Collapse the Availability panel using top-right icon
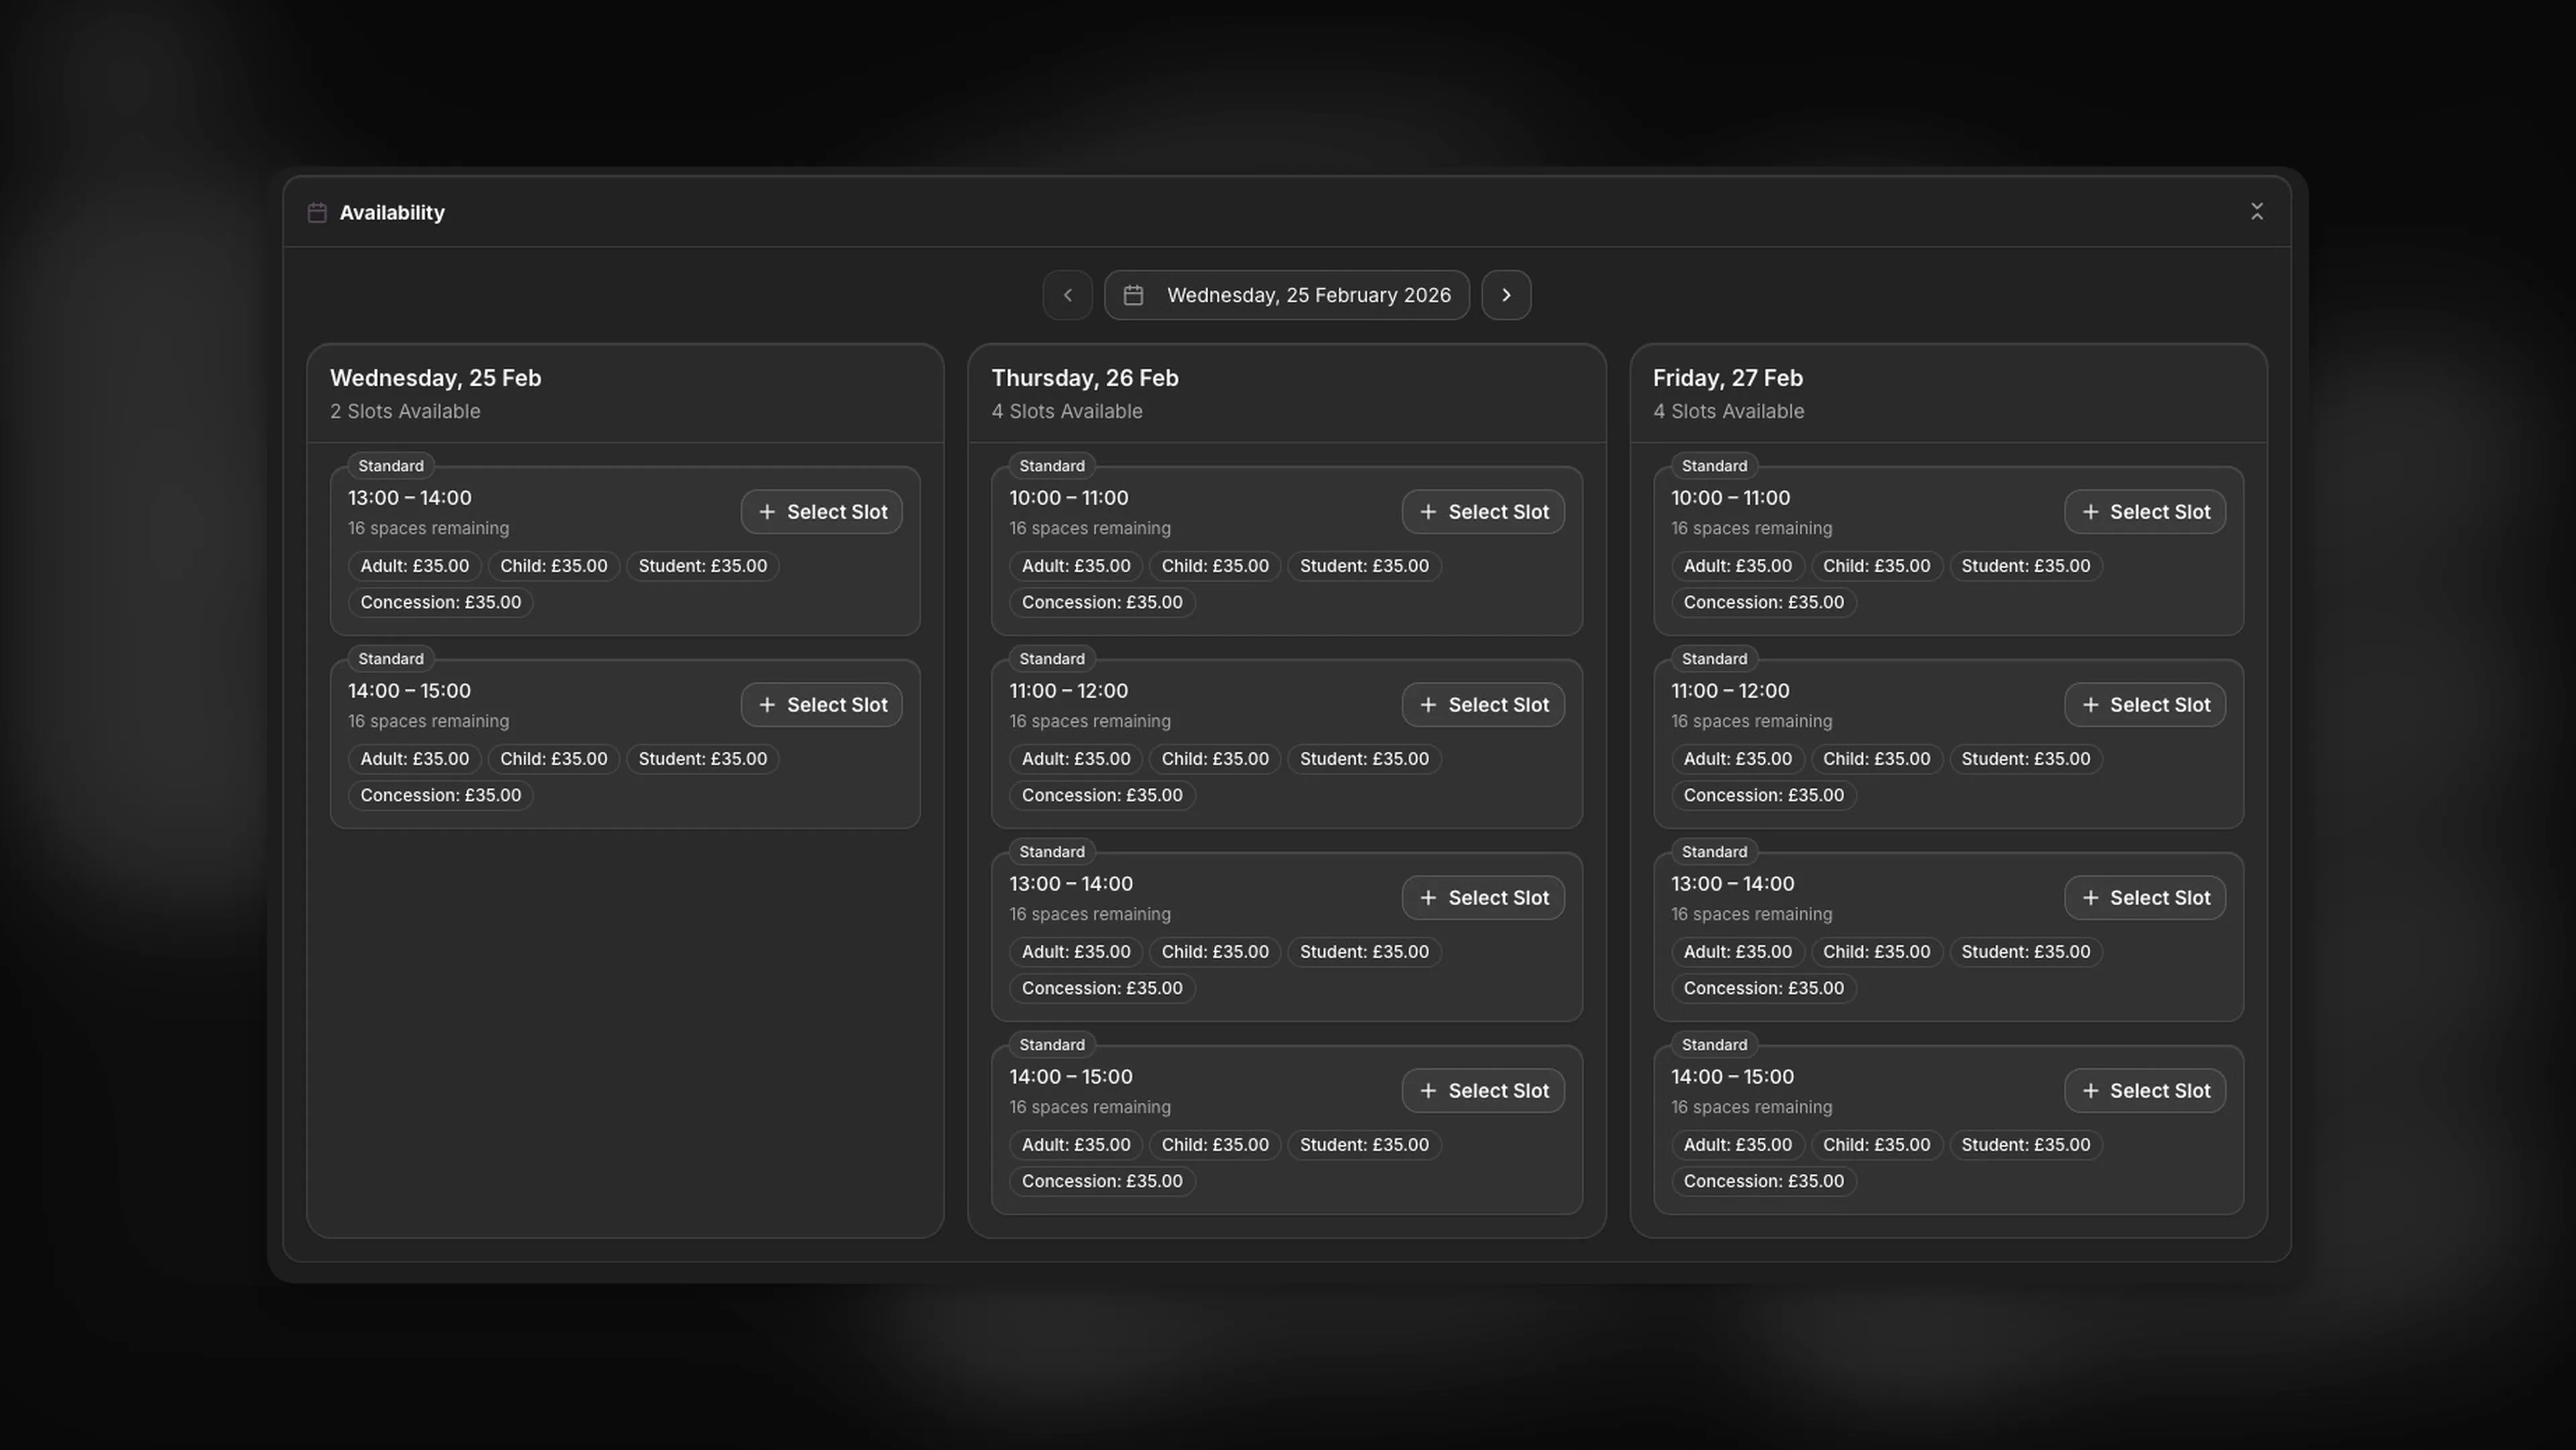 (x=2257, y=211)
